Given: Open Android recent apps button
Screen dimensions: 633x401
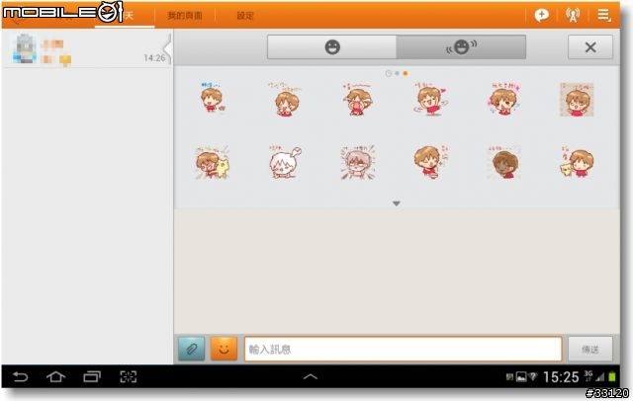Looking at the screenshot, I should pyautogui.click(x=92, y=377).
